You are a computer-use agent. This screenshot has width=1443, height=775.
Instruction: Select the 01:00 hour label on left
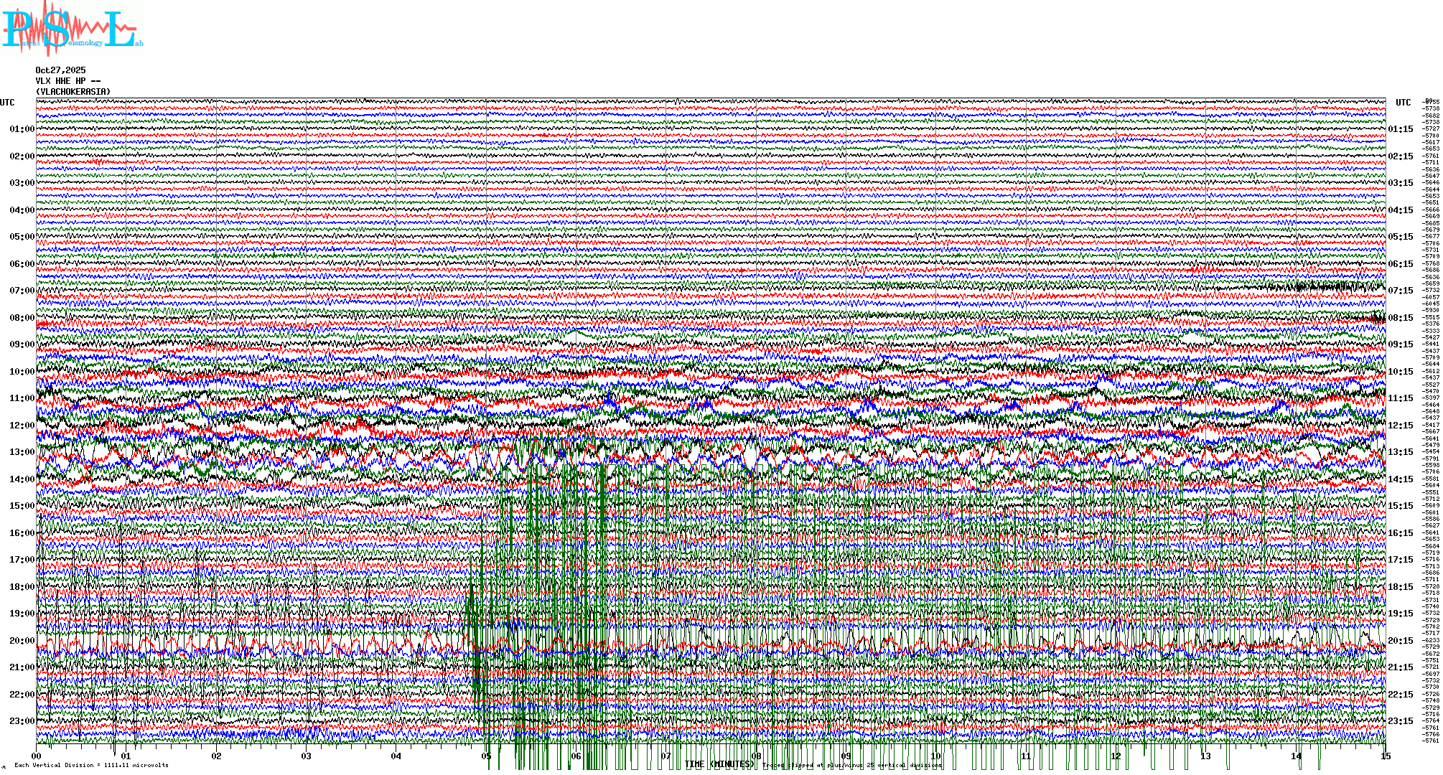click(22, 129)
